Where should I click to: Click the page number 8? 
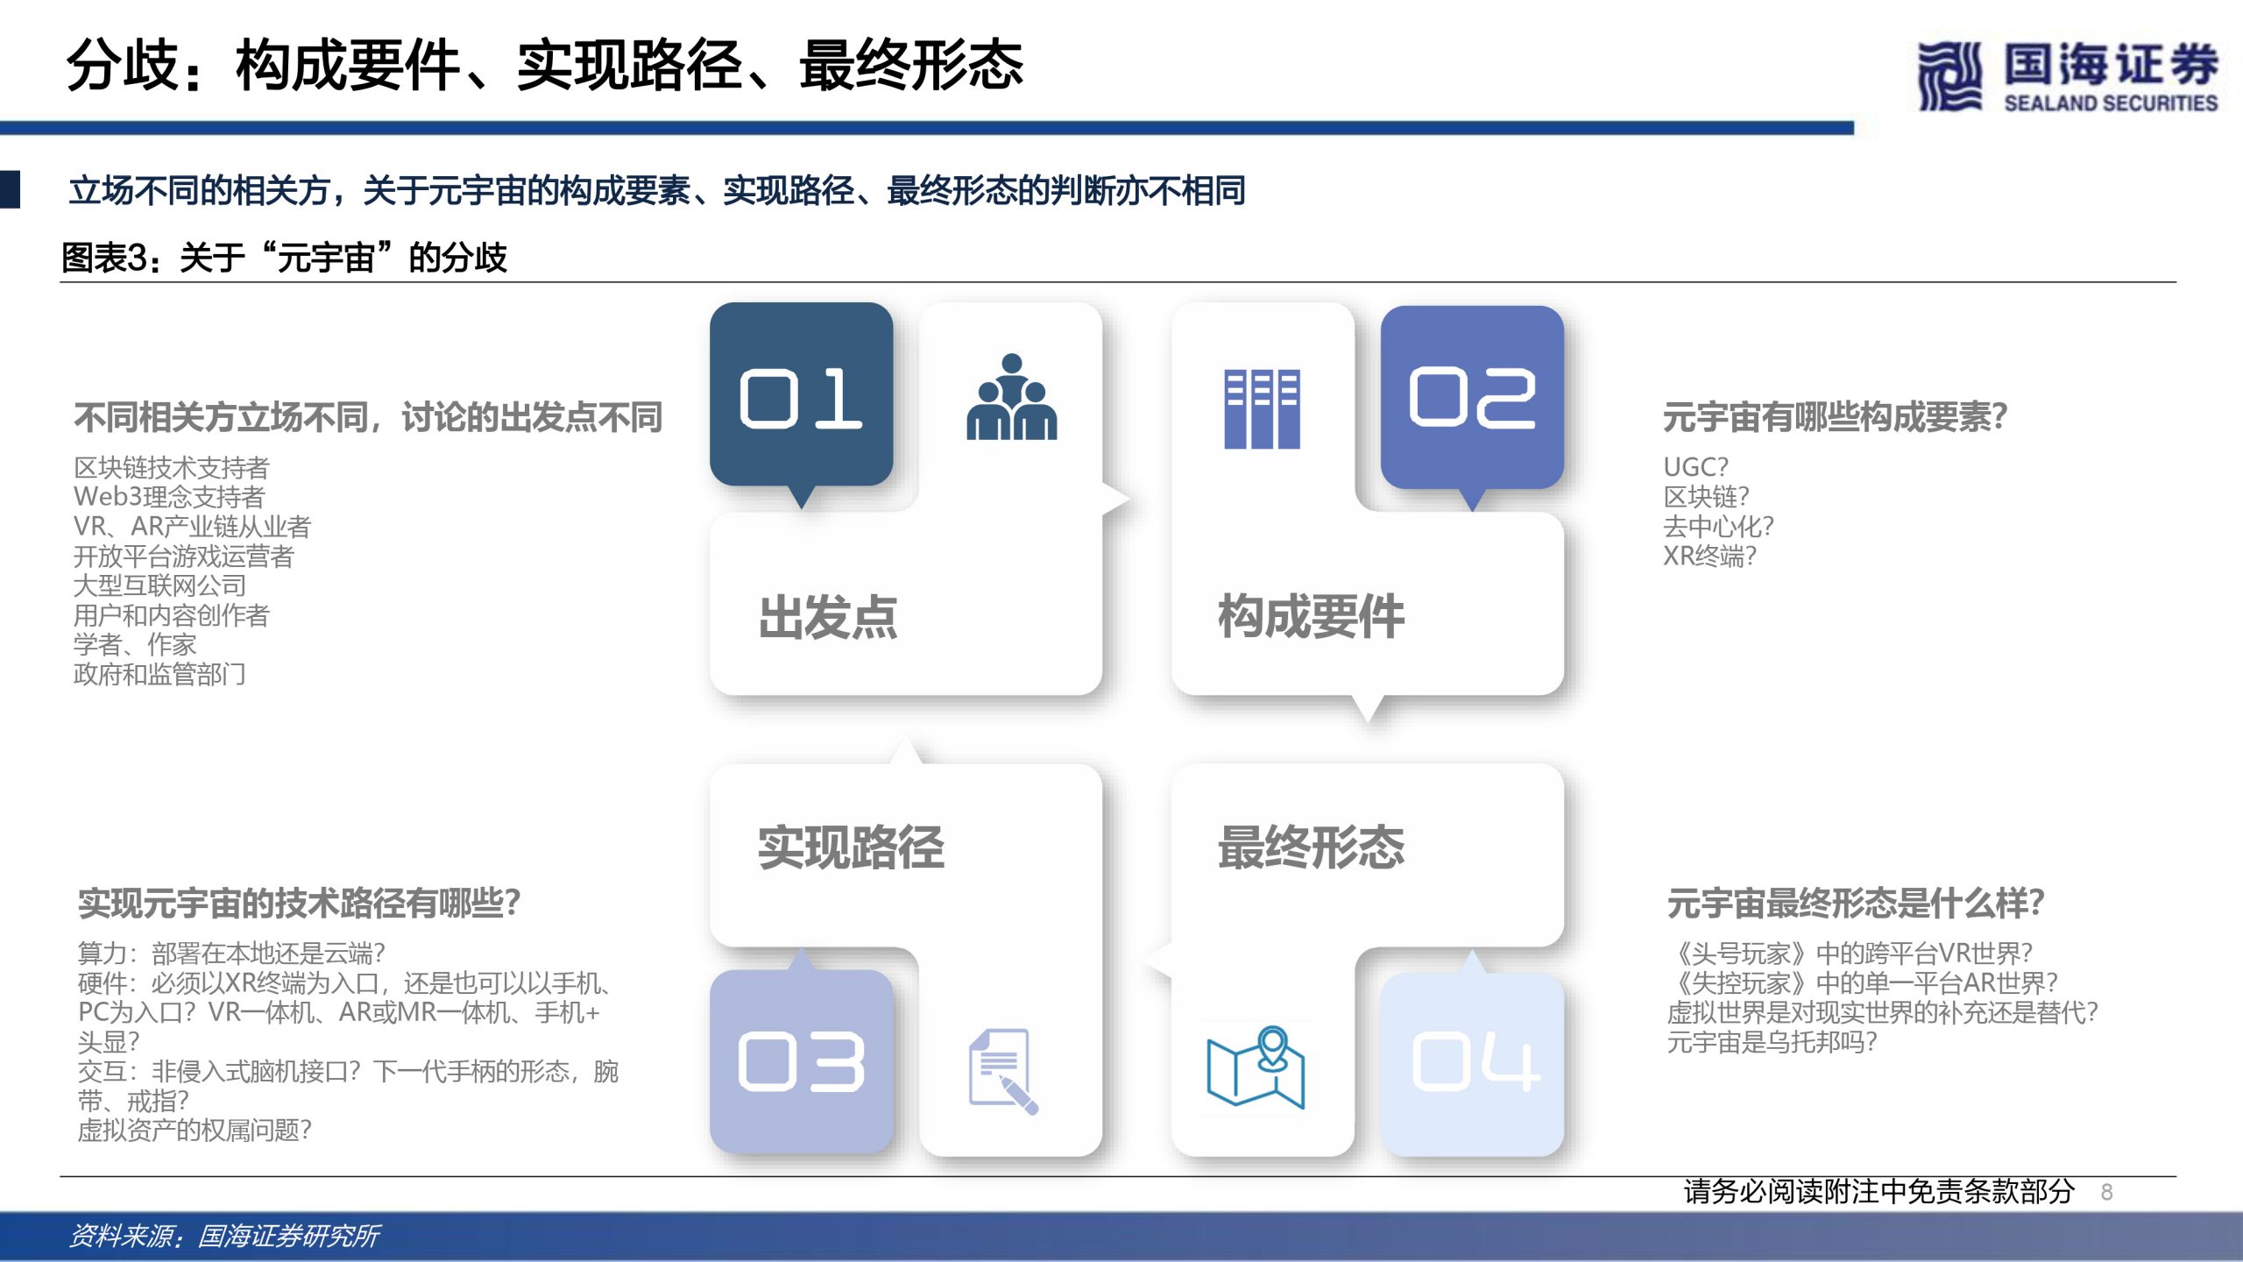point(2107,1193)
